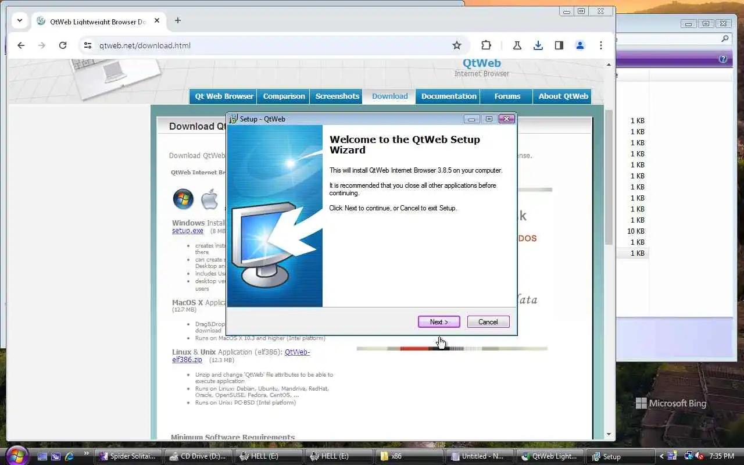The image size is (744, 465).
Task: Go back in the browser
Action: 21,45
